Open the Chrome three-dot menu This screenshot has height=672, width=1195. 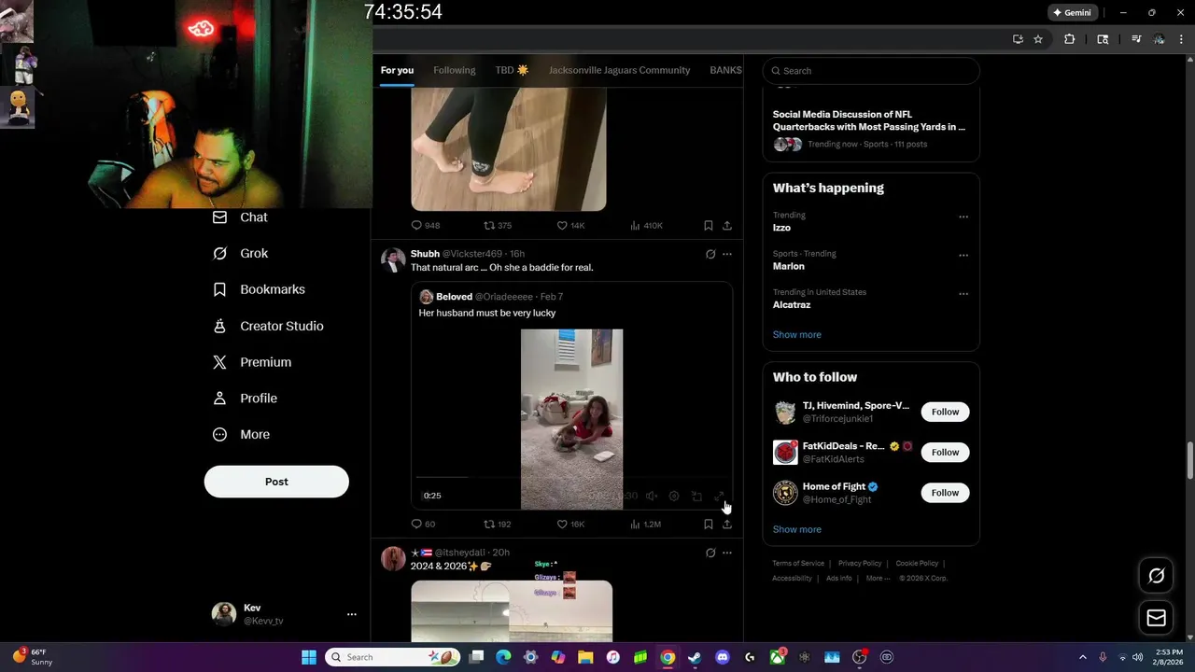1182,39
